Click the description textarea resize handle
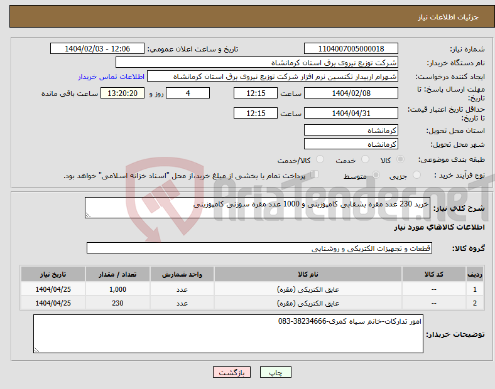Viewport: 495px width, 389px height. pyautogui.click(x=88, y=215)
